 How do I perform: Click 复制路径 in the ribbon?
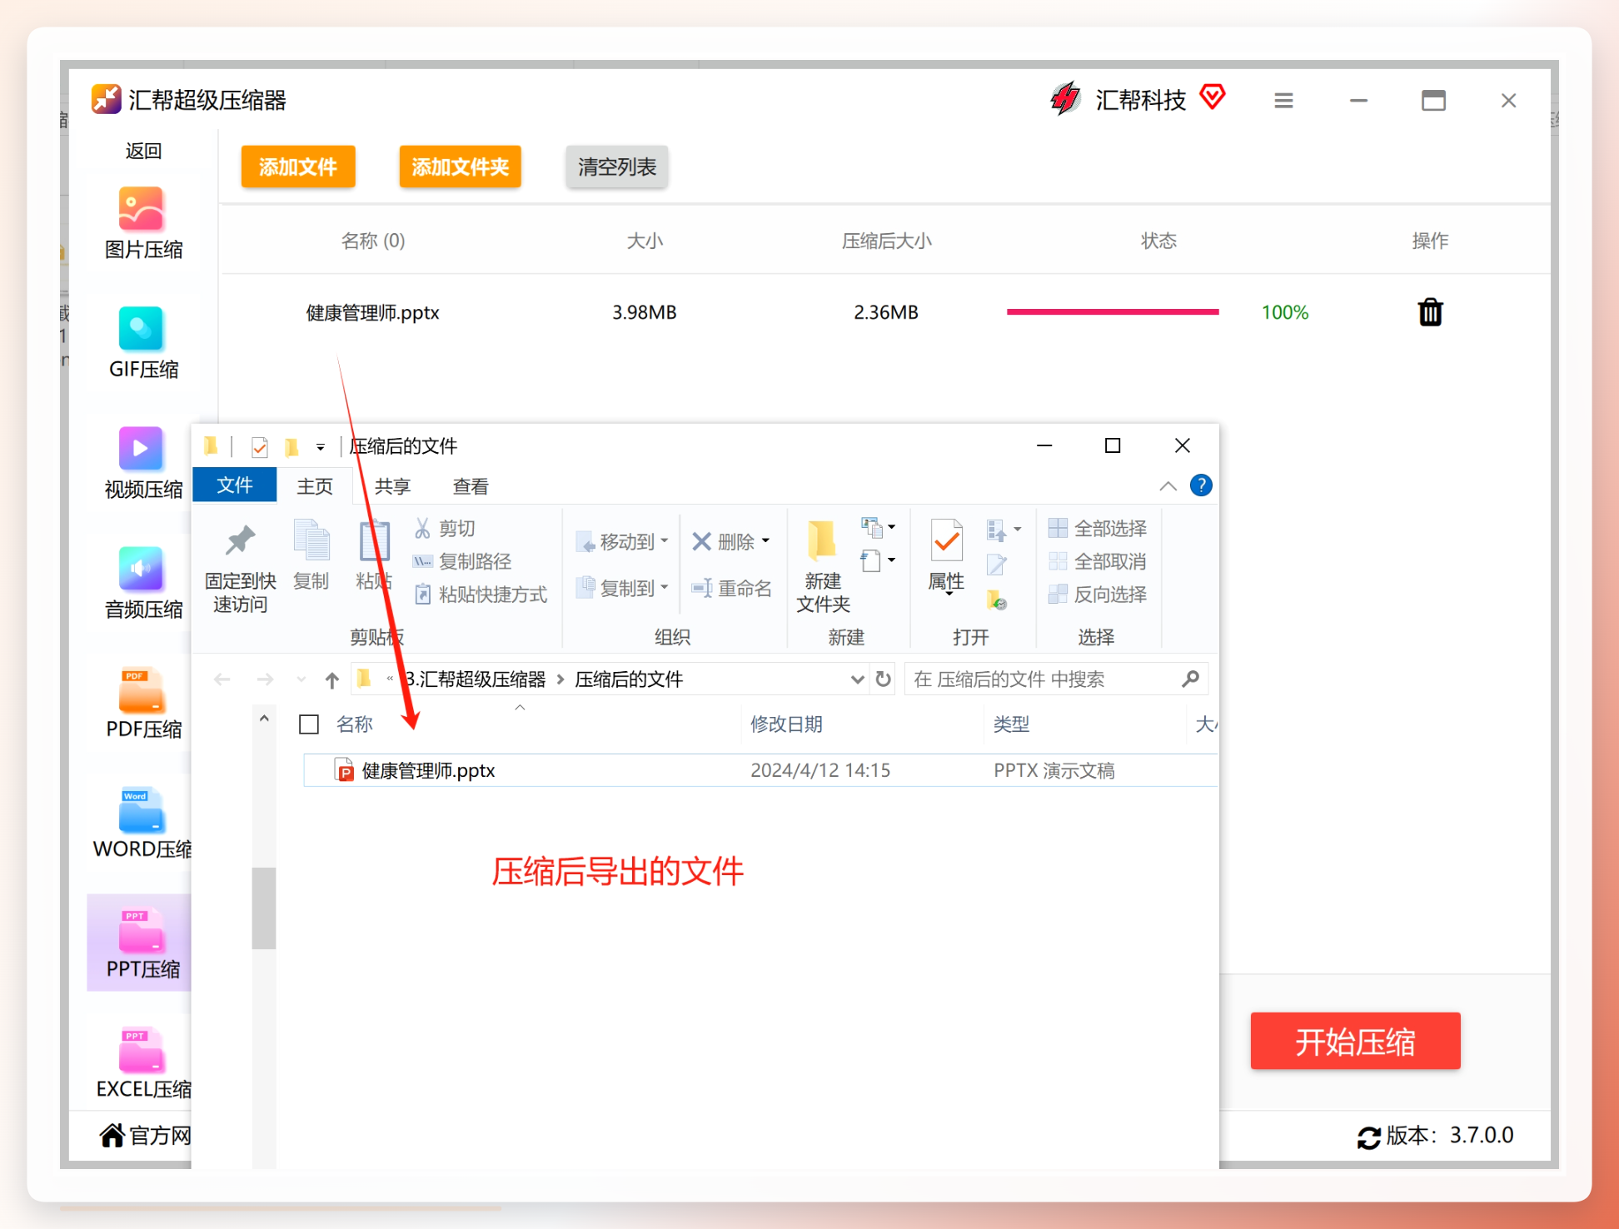click(x=462, y=561)
